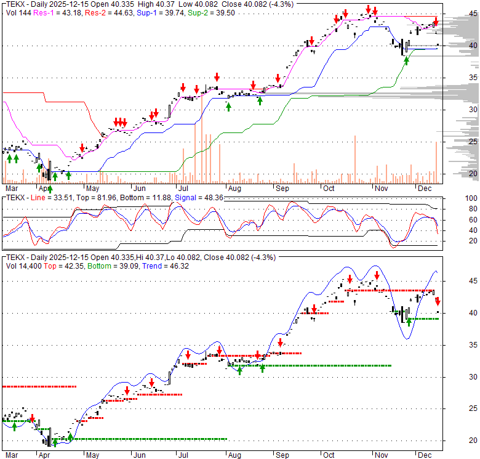This screenshot has width=480, height=459.
Task: Click the green up arrow in early August on top chart
Action: [228, 107]
